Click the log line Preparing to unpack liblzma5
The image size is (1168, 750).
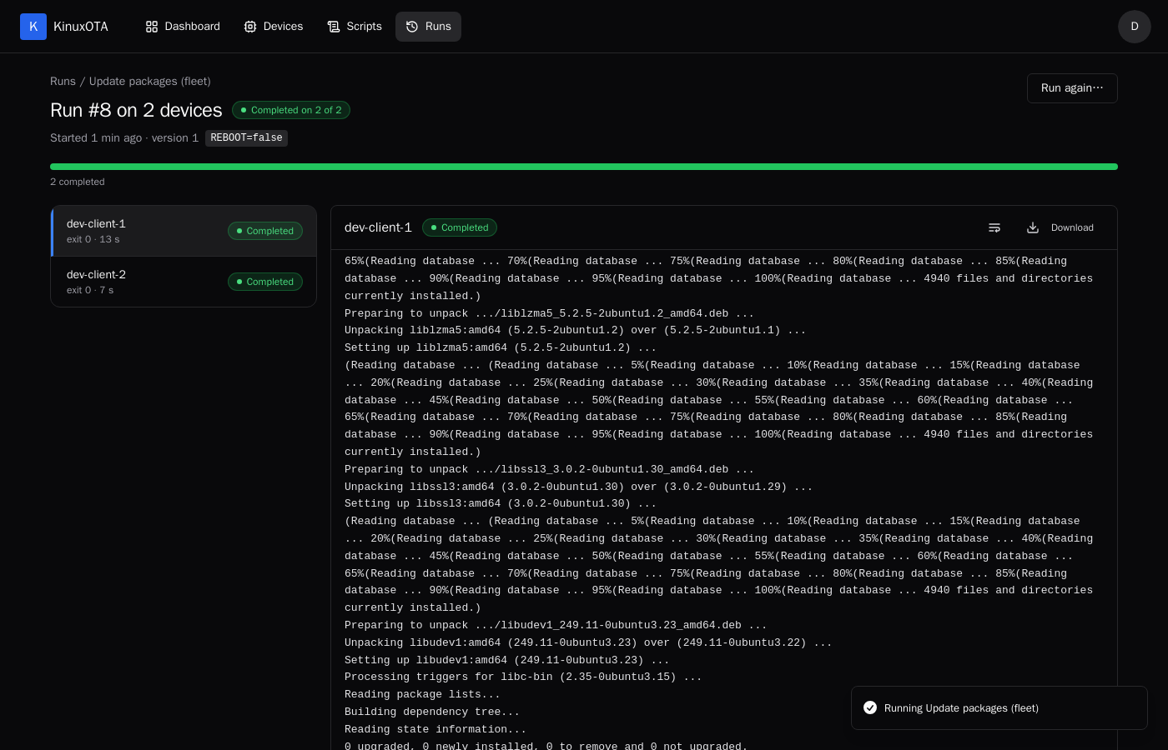[549, 313]
